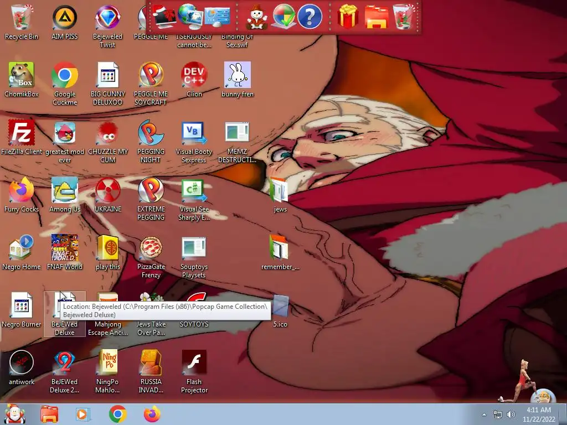Launch the FNAF World shortcut

click(x=65, y=252)
